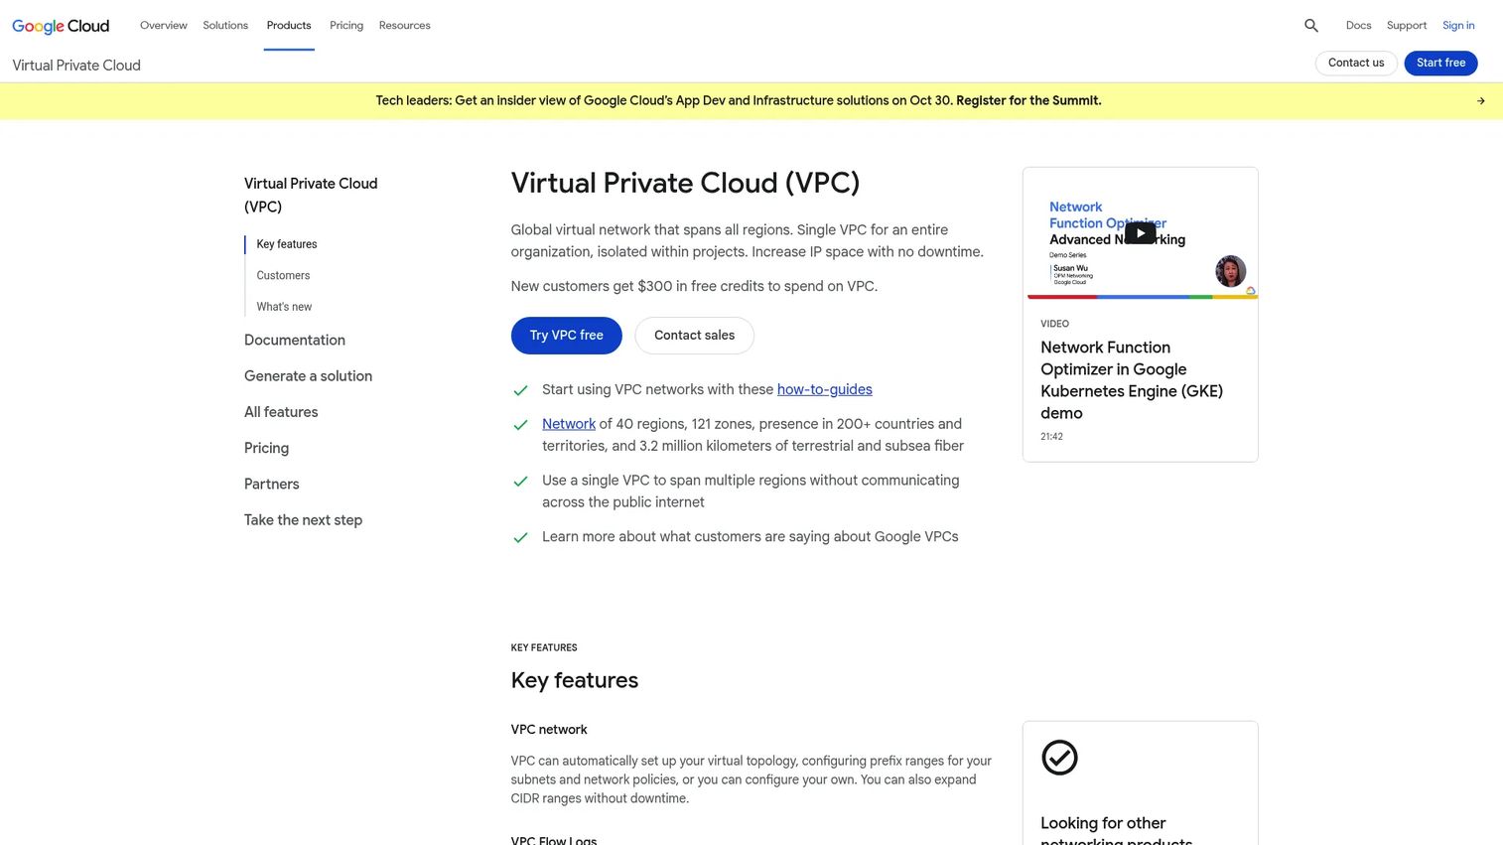Open the search magnifier icon

(1311, 26)
